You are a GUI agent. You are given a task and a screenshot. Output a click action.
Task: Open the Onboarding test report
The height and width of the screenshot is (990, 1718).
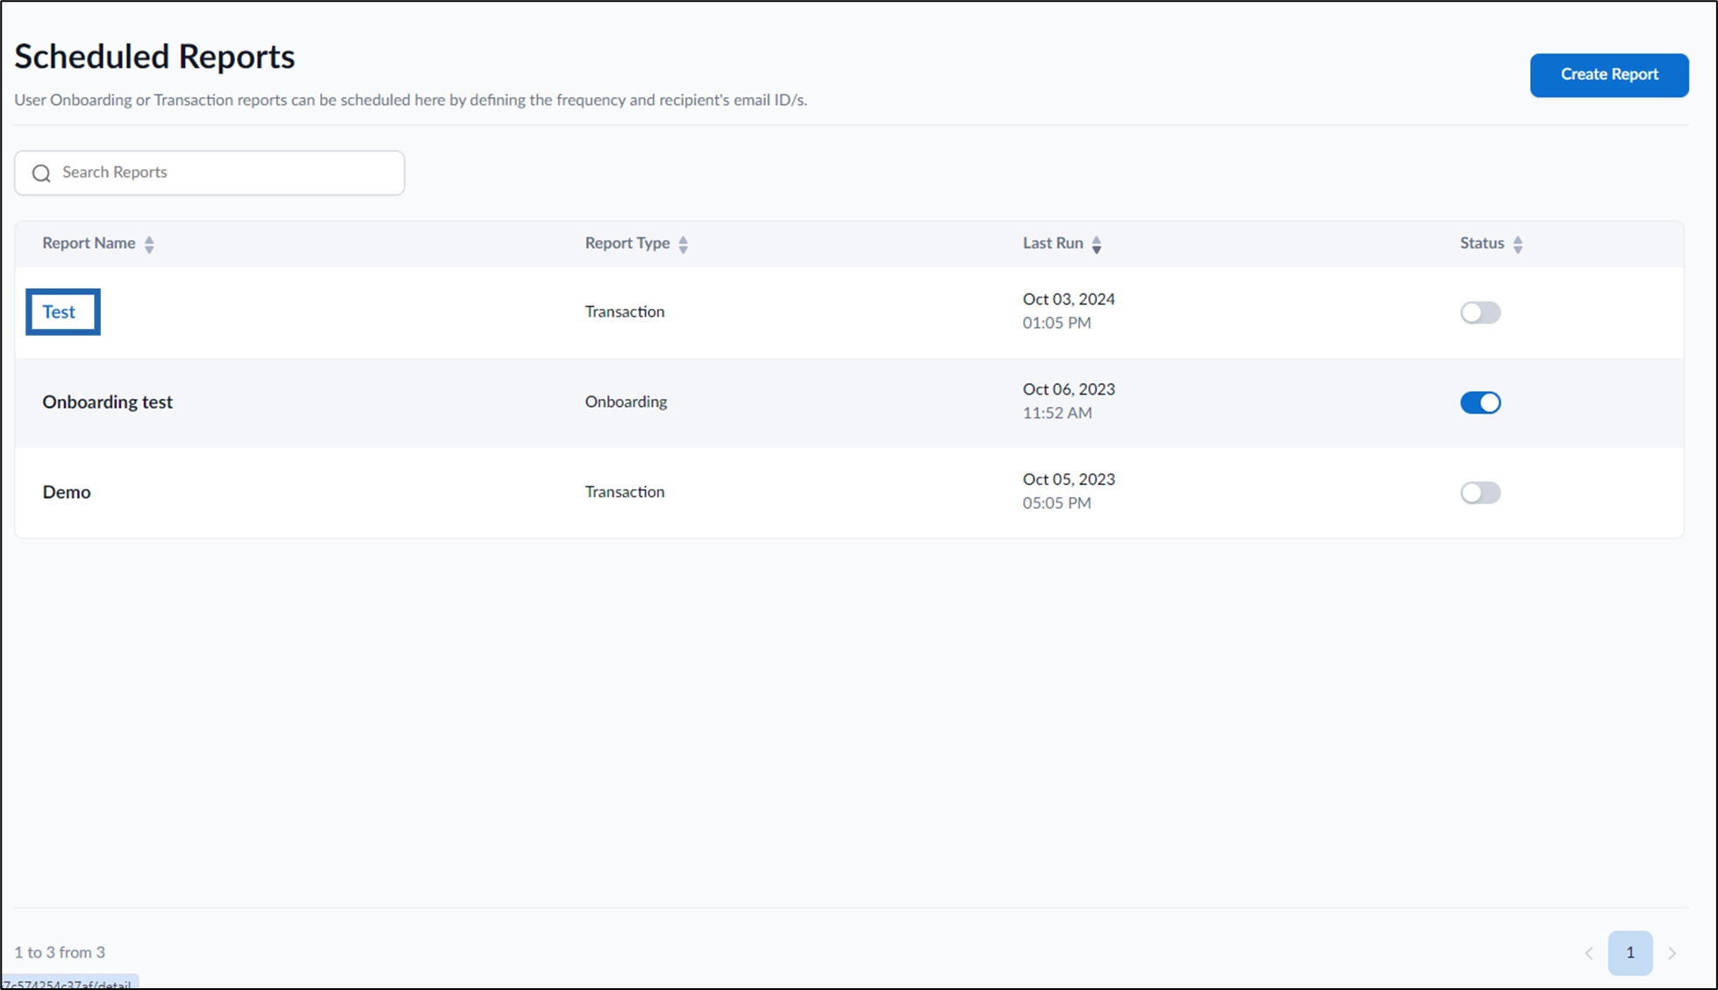tap(107, 402)
